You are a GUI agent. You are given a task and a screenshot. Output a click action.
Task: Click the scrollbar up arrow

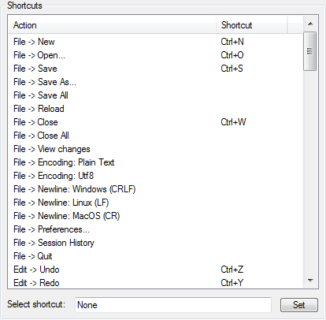(x=310, y=24)
